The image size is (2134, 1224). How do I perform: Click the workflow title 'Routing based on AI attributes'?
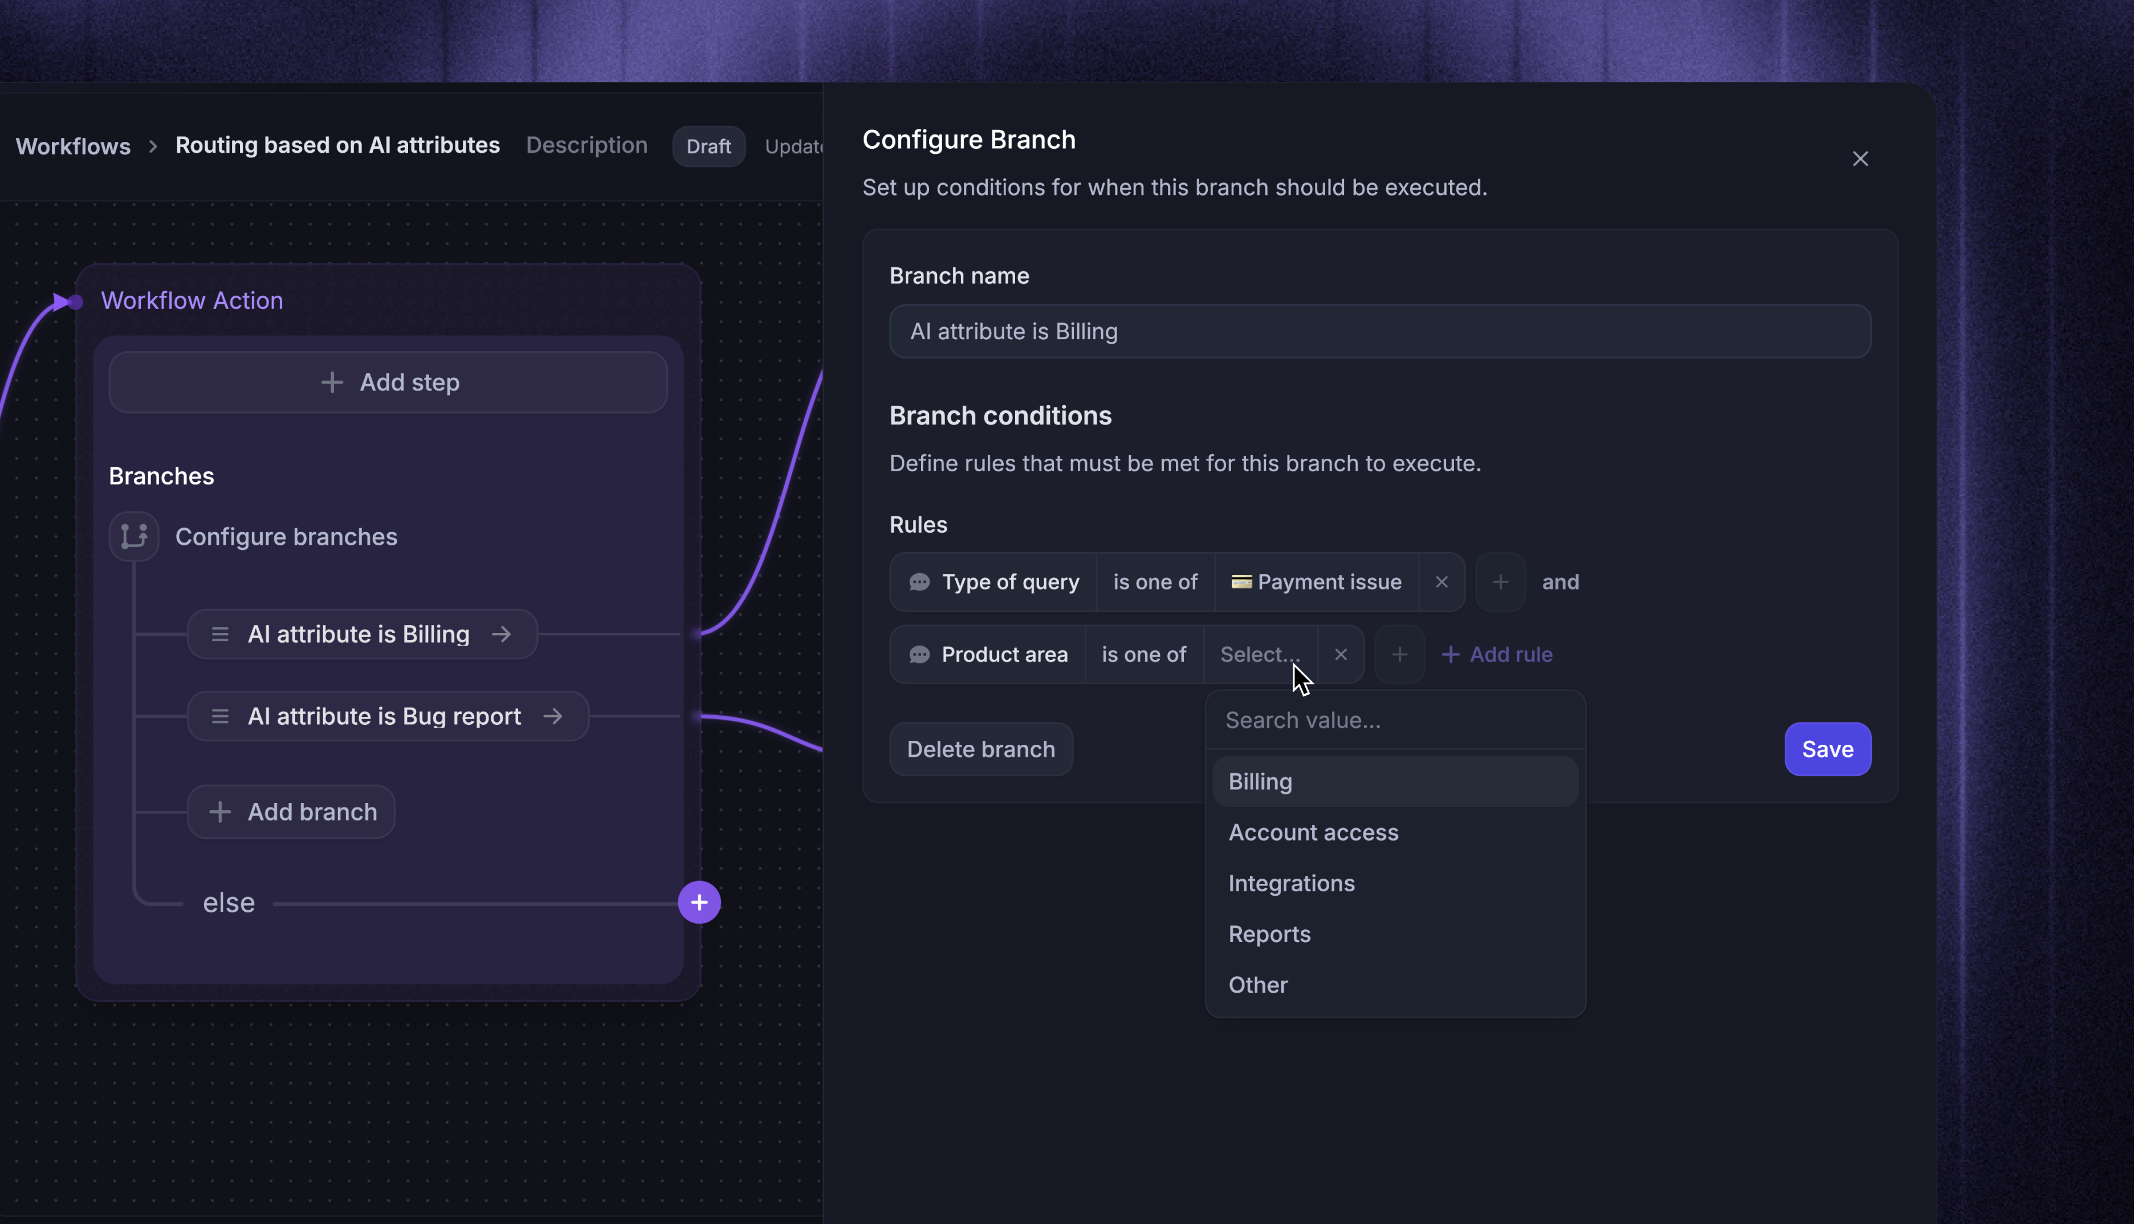(338, 145)
